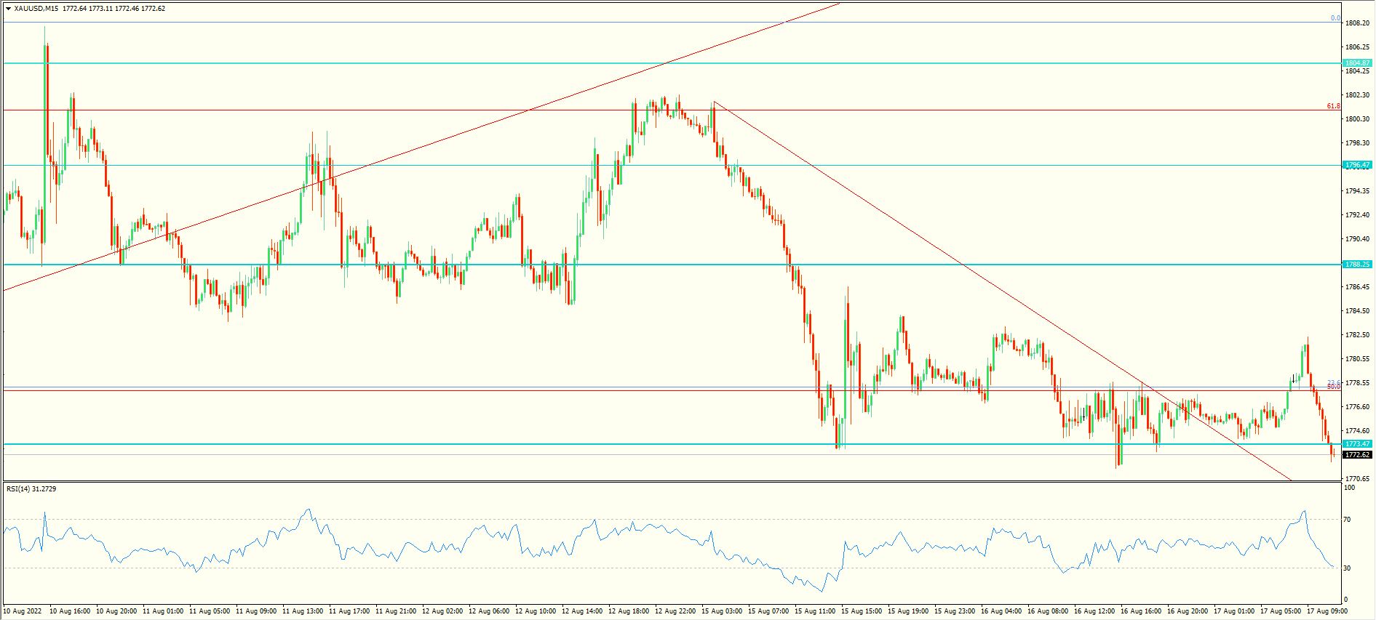Click the 15 Aug 11:00 time label
Viewport: 1376px width, 620px height.
(815, 611)
